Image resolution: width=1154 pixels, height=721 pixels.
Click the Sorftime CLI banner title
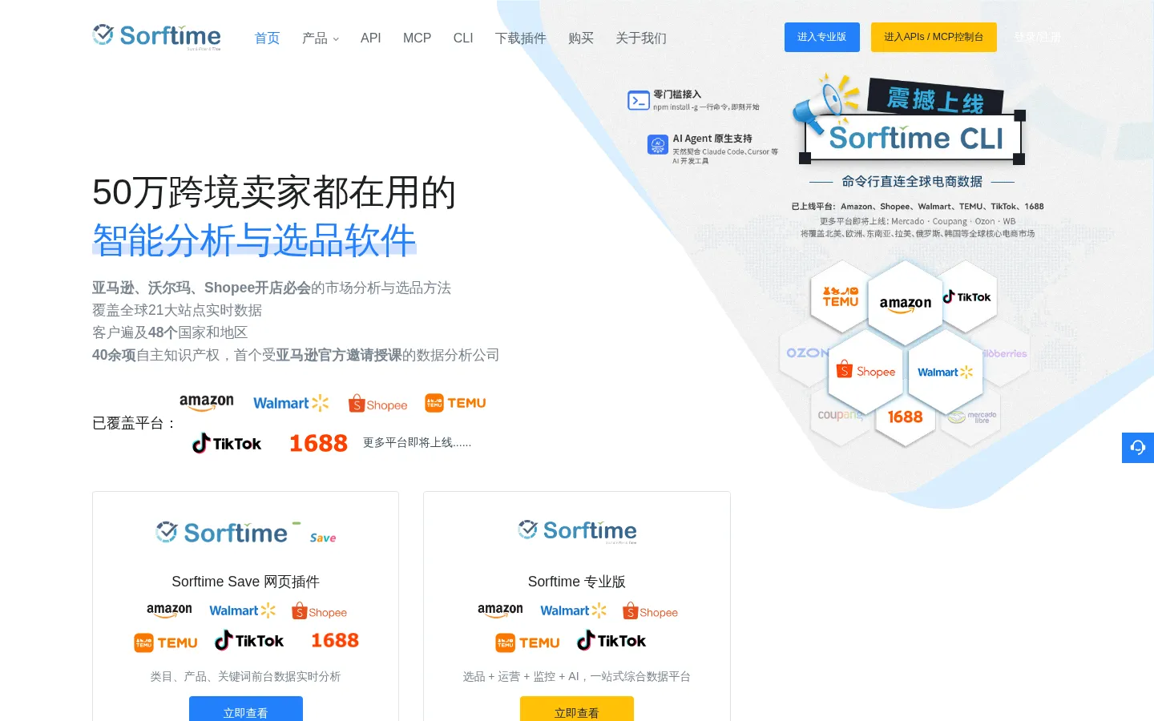pos(915,139)
